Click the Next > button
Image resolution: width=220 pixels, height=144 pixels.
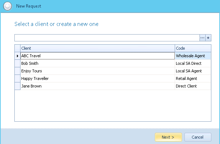click(x=168, y=137)
